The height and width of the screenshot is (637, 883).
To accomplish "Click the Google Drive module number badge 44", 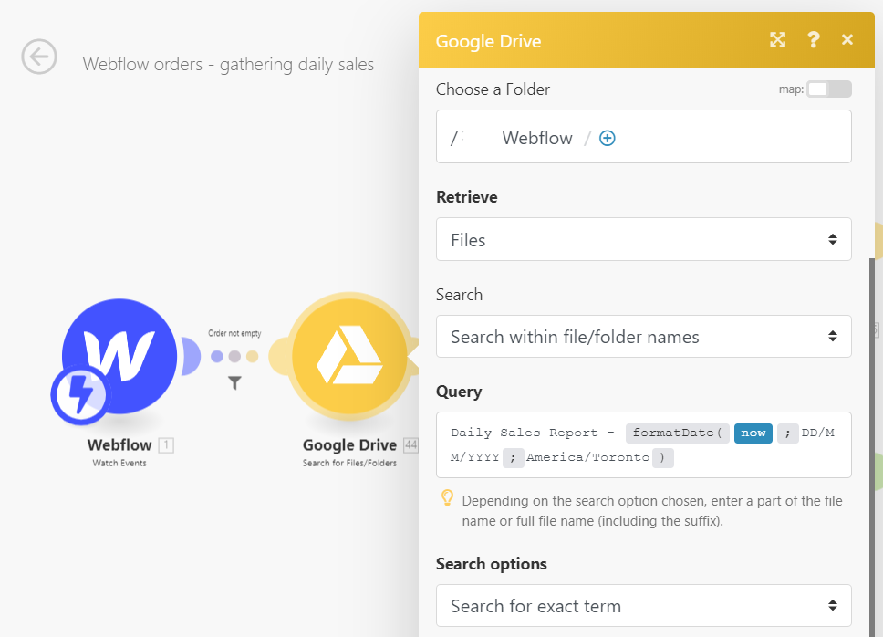I will (411, 445).
